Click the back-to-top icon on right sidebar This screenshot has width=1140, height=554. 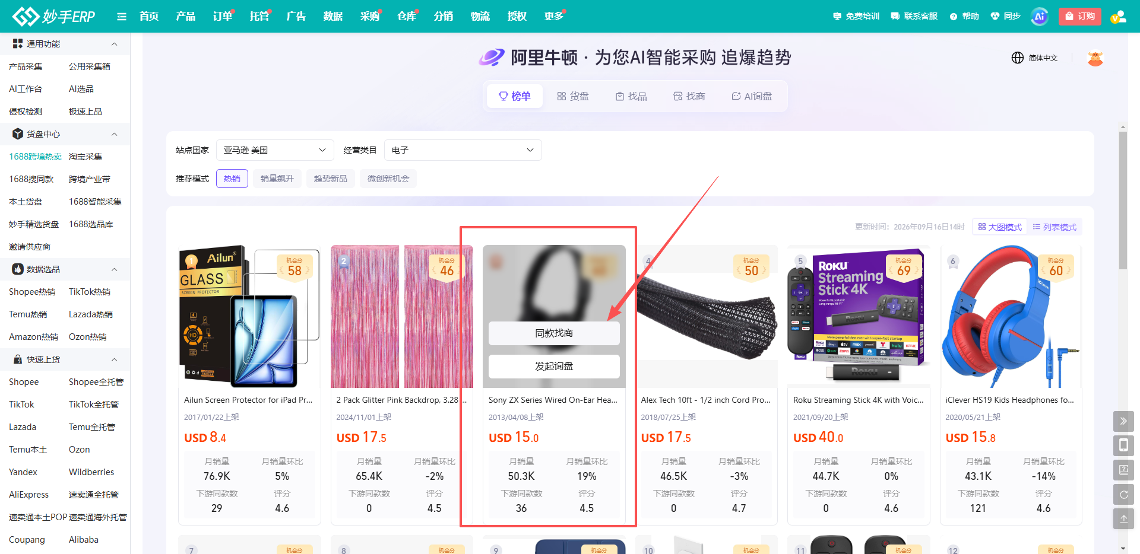1123,518
